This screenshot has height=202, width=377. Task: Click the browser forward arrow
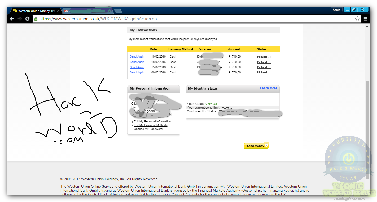tap(20, 19)
